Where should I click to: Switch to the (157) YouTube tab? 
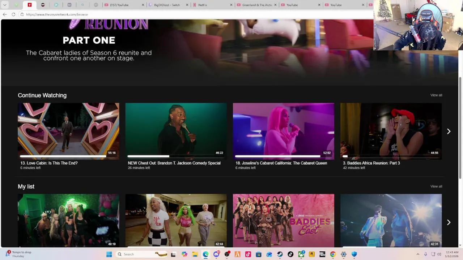click(x=124, y=5)
